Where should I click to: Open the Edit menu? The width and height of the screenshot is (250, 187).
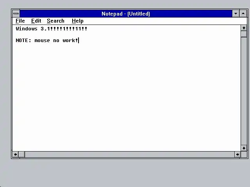click(36, 21)
